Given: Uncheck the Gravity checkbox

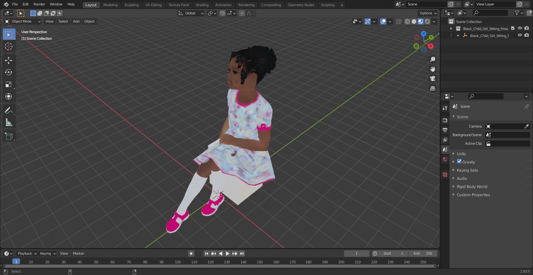Looking at the screenshot, I should coord(459,161).
